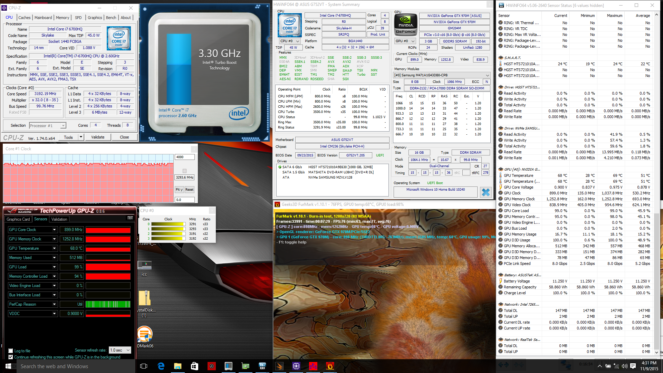Click the GPU Load red graph bar in GPU-Z
663x373 pixels.
pos(108,267)
